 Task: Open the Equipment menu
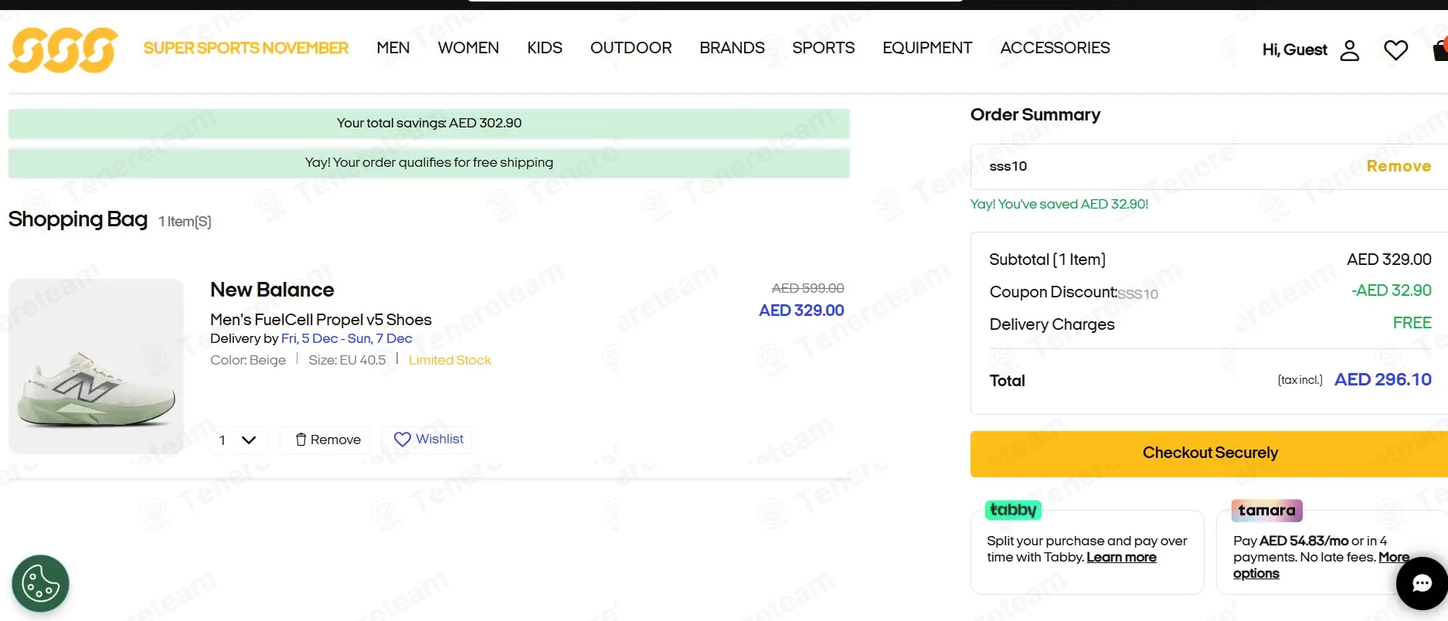(x=927, y=48)
